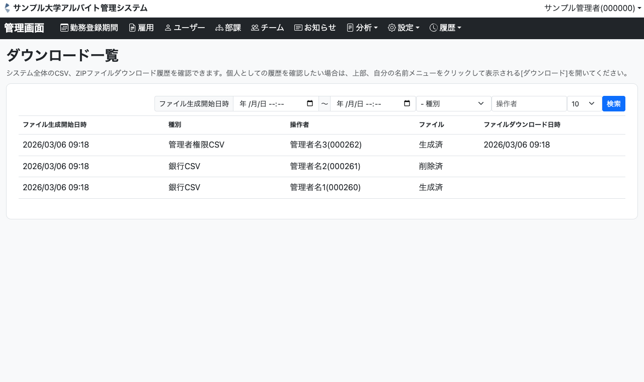Click the calendar icon for 勤務登録期間
Viewport: 644px width, 382px height.
pyautogui.click(x=64, y=28)
